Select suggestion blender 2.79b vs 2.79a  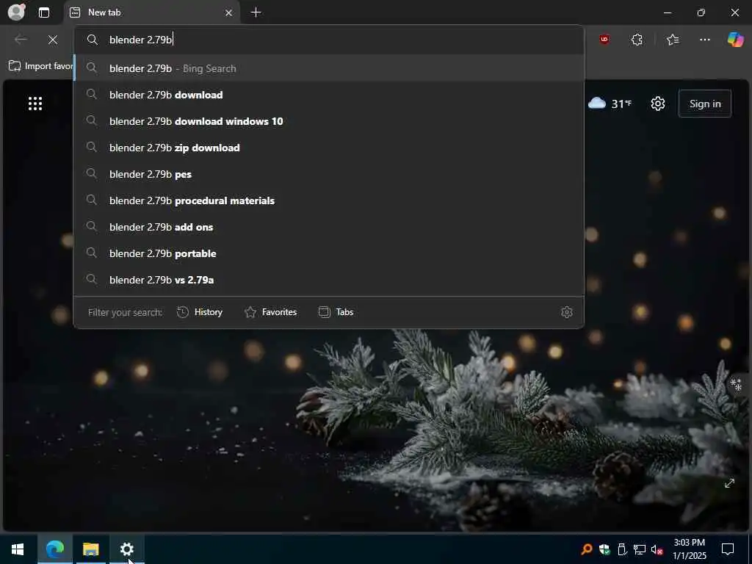click(328, 280)
